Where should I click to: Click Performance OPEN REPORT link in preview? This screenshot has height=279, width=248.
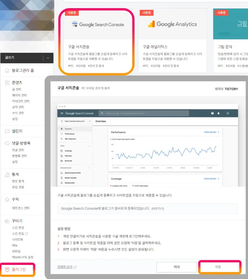[212, 132]
